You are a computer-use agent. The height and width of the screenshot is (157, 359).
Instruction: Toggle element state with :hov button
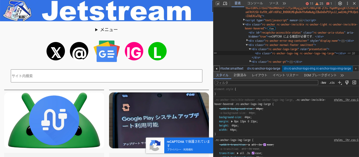click(x=324, y=82)
